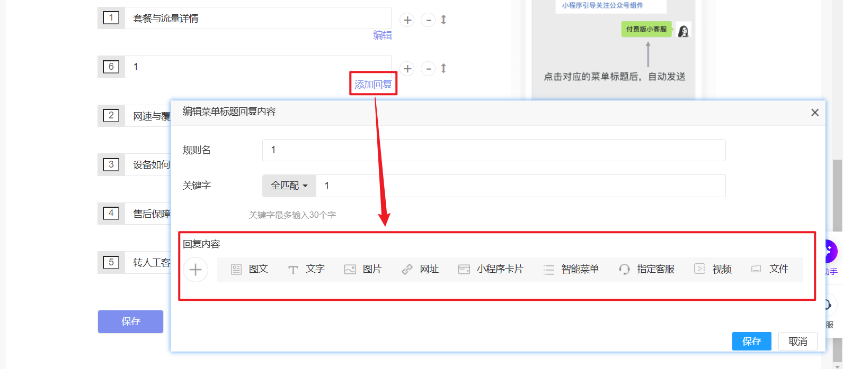
Task: Click the purple 保存 button below the menu list
Action: point(130,321)
